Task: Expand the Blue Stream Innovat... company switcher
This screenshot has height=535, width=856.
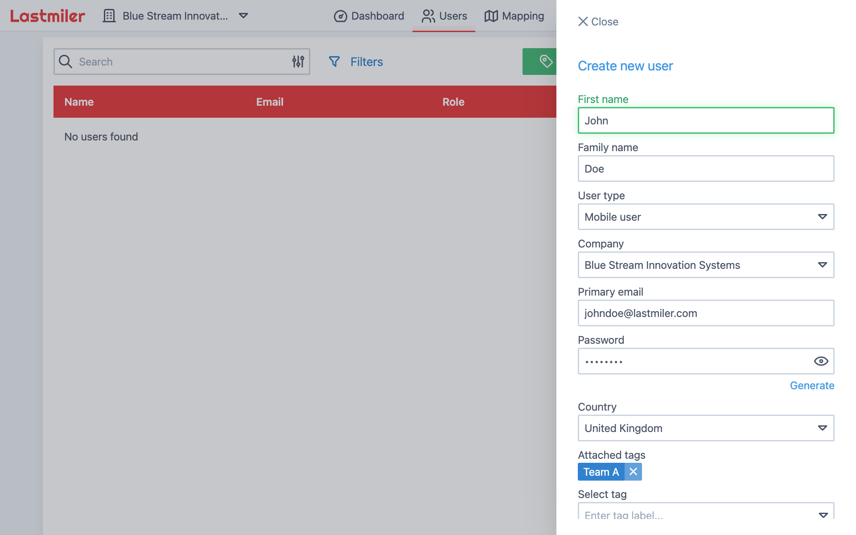Action: click(243, 16)
